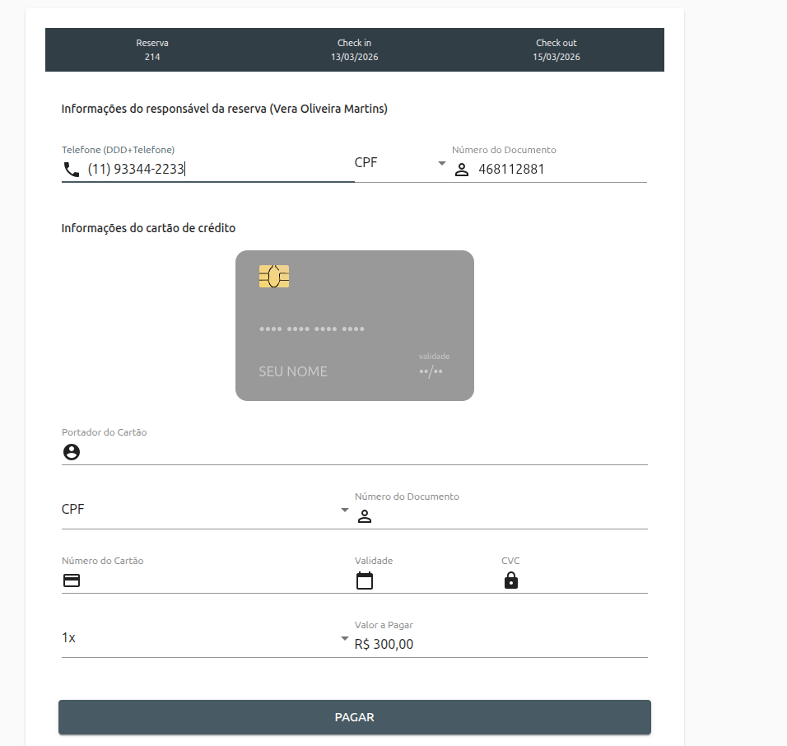The image size is (787, 746).
Task: Click the person icon next to 468112881
Action: point(462,170)
